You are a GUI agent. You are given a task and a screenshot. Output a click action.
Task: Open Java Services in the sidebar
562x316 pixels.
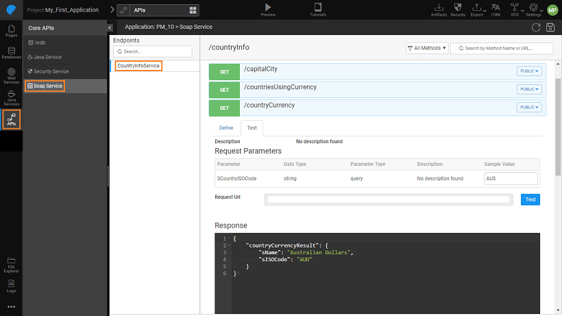click(11, 98)
